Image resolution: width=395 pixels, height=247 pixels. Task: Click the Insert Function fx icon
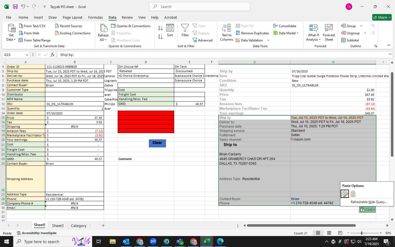pos(52,55)
